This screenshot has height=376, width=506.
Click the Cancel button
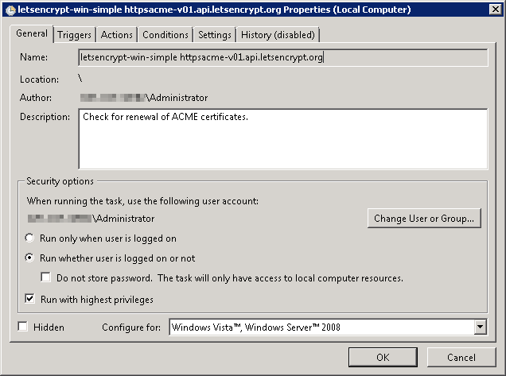point(461,357)
